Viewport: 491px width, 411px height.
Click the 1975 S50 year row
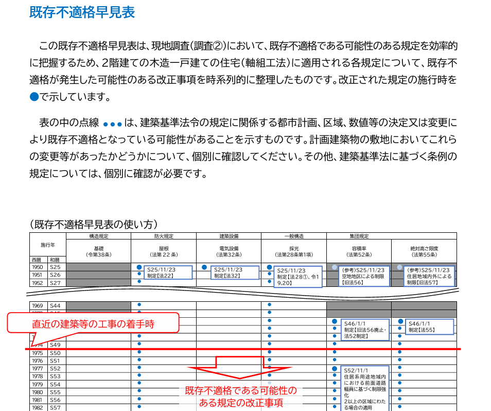[x=47, y=353]
